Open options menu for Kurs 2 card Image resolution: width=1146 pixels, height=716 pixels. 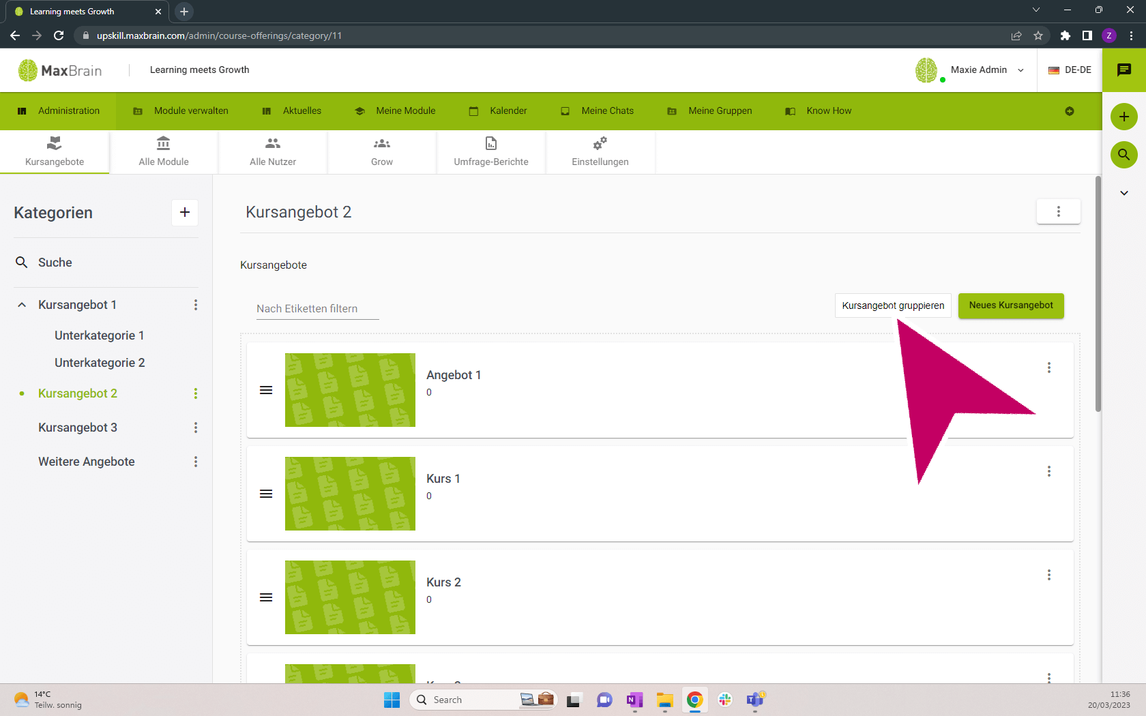(x=1049, y=575)
